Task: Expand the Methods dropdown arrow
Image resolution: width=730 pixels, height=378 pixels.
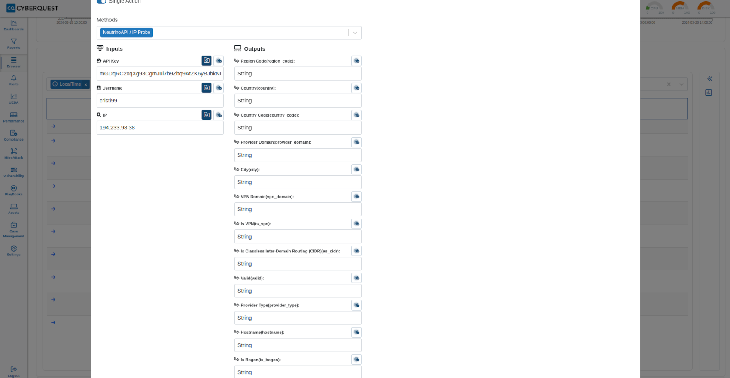Action: click(x=355, y=33)
